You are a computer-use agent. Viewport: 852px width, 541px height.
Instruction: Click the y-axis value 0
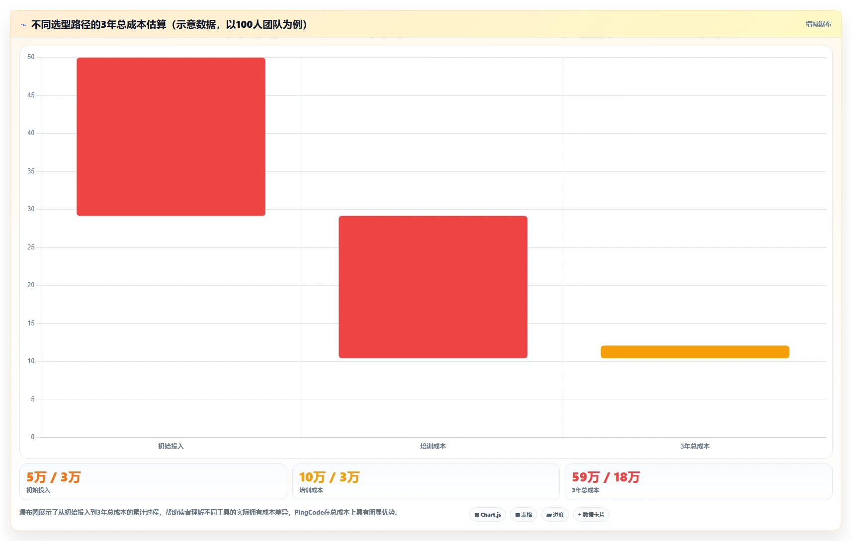(x=33, y=437)
